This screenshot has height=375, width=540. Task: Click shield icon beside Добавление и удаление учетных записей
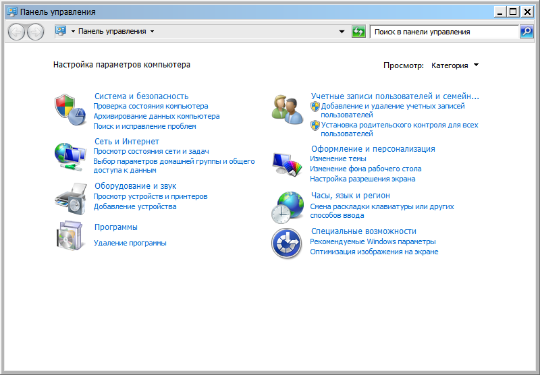[x=315, y=107]
